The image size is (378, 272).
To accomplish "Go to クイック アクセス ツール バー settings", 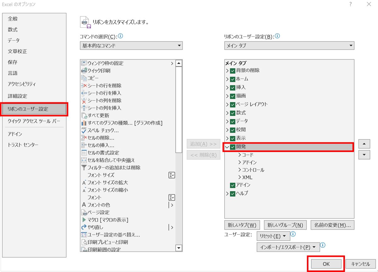I will pos(34,121).
